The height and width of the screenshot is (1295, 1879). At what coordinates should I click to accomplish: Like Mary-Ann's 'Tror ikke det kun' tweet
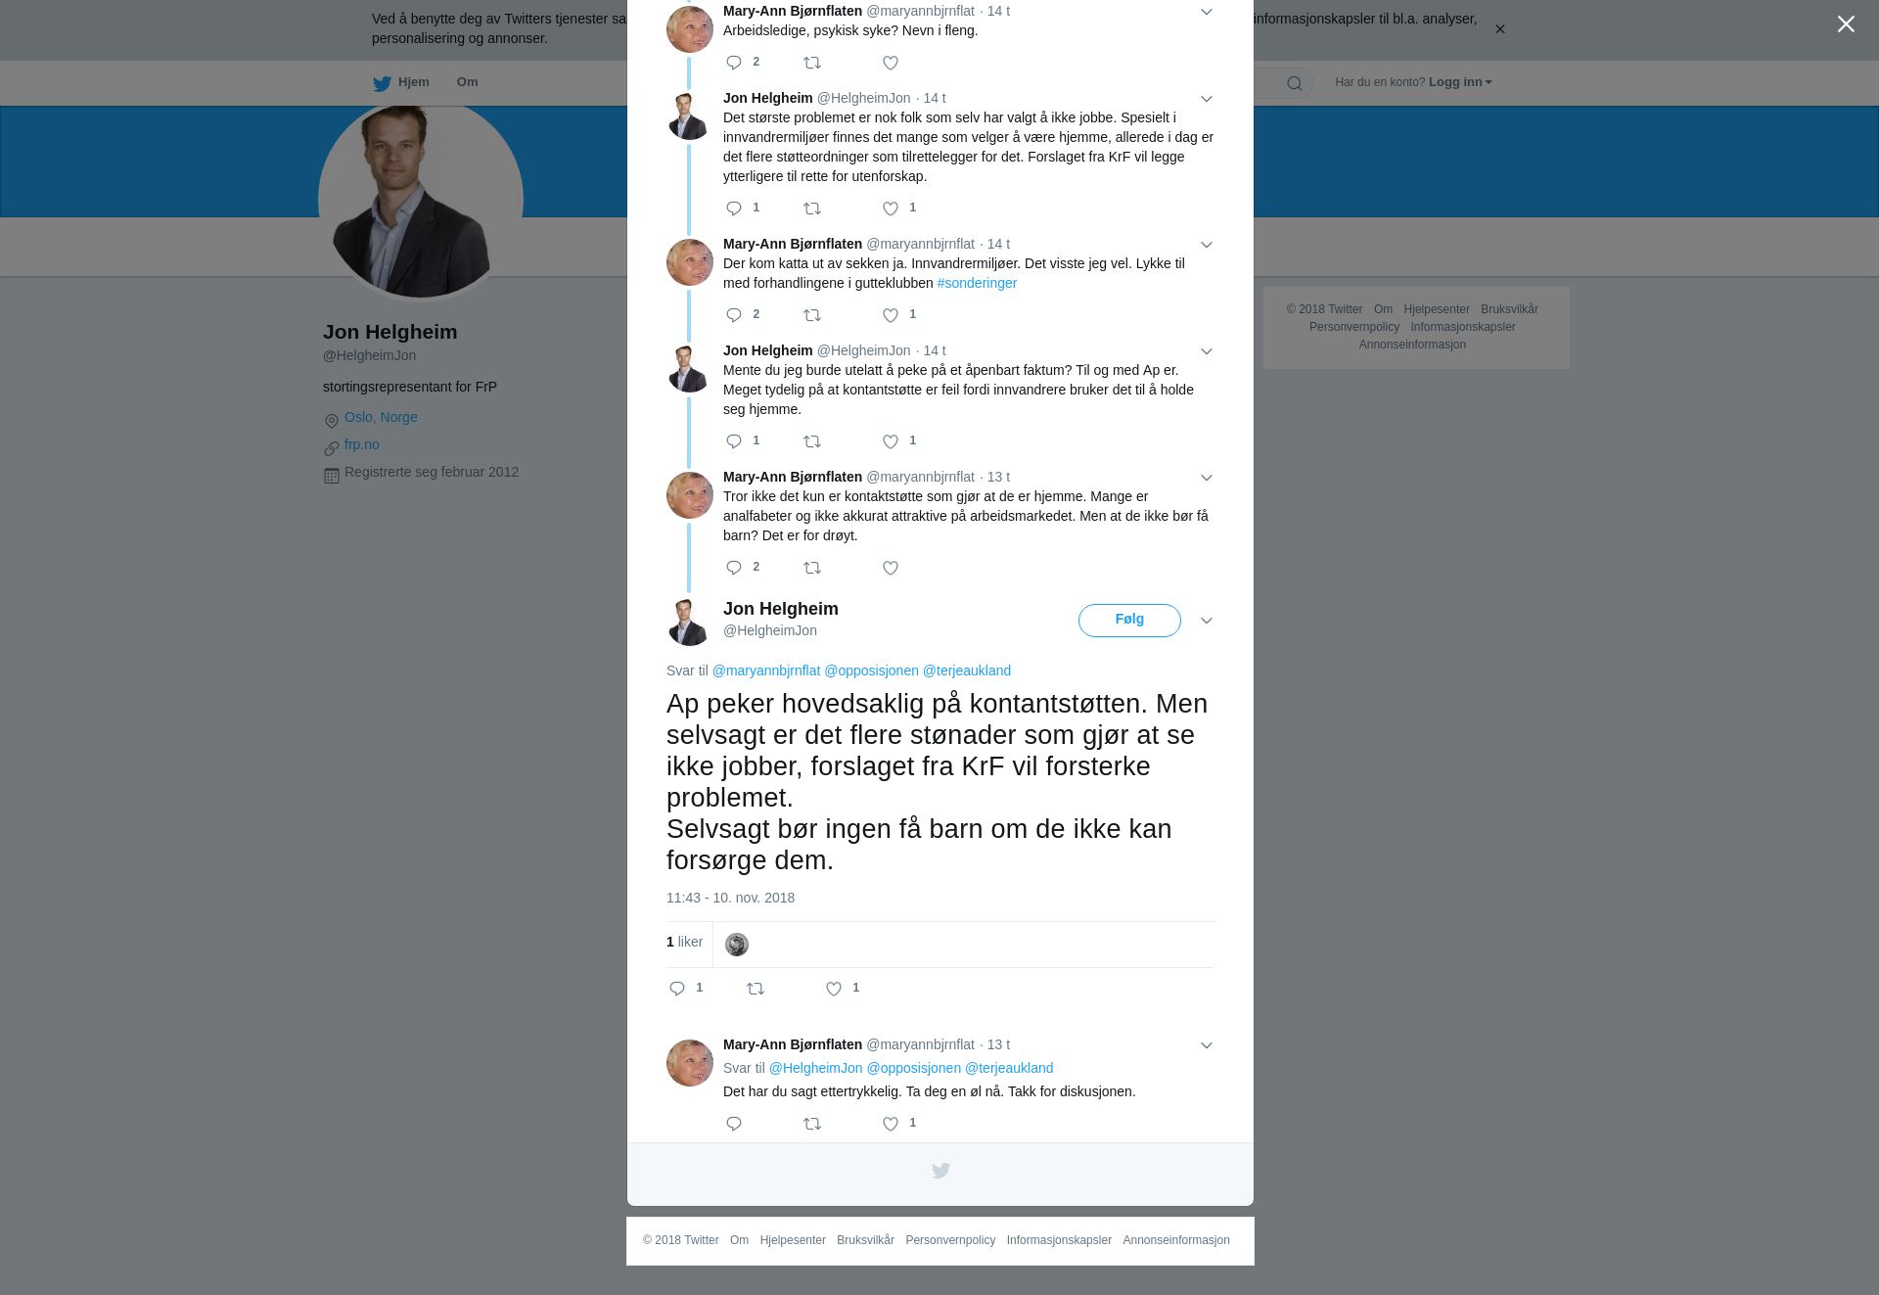pyautogui.click(x=891, y=568)
